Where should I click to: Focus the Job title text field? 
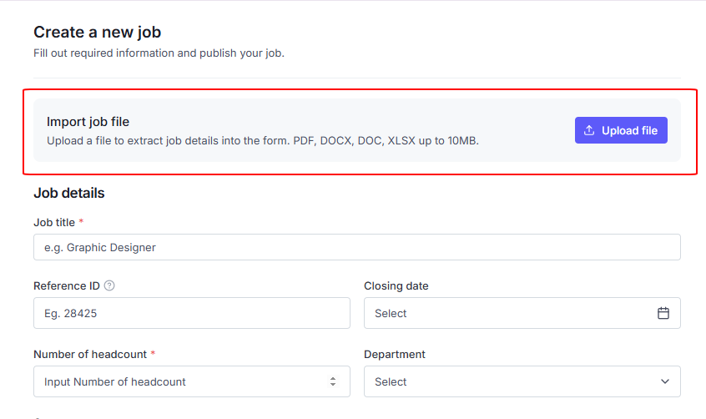[x=356, y=247]
